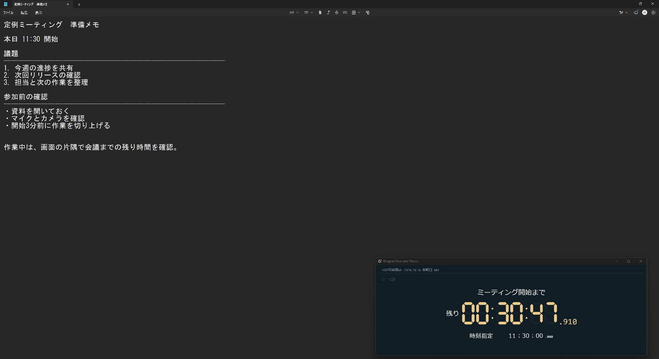Open the H1 heading style dropdown
Viewport: 659px width, 359px height.
[x=294, y=13]
